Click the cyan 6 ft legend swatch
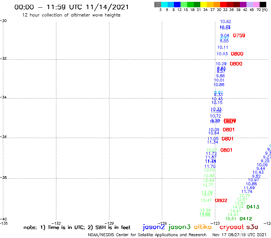Image resolution: width=271 pixels, height=238 pixels. (x=164, y=4)
